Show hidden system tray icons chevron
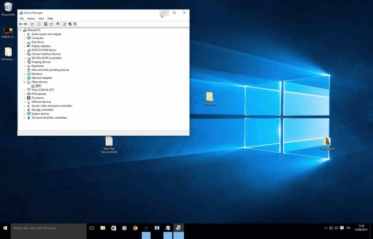 (x=326, y=228)
